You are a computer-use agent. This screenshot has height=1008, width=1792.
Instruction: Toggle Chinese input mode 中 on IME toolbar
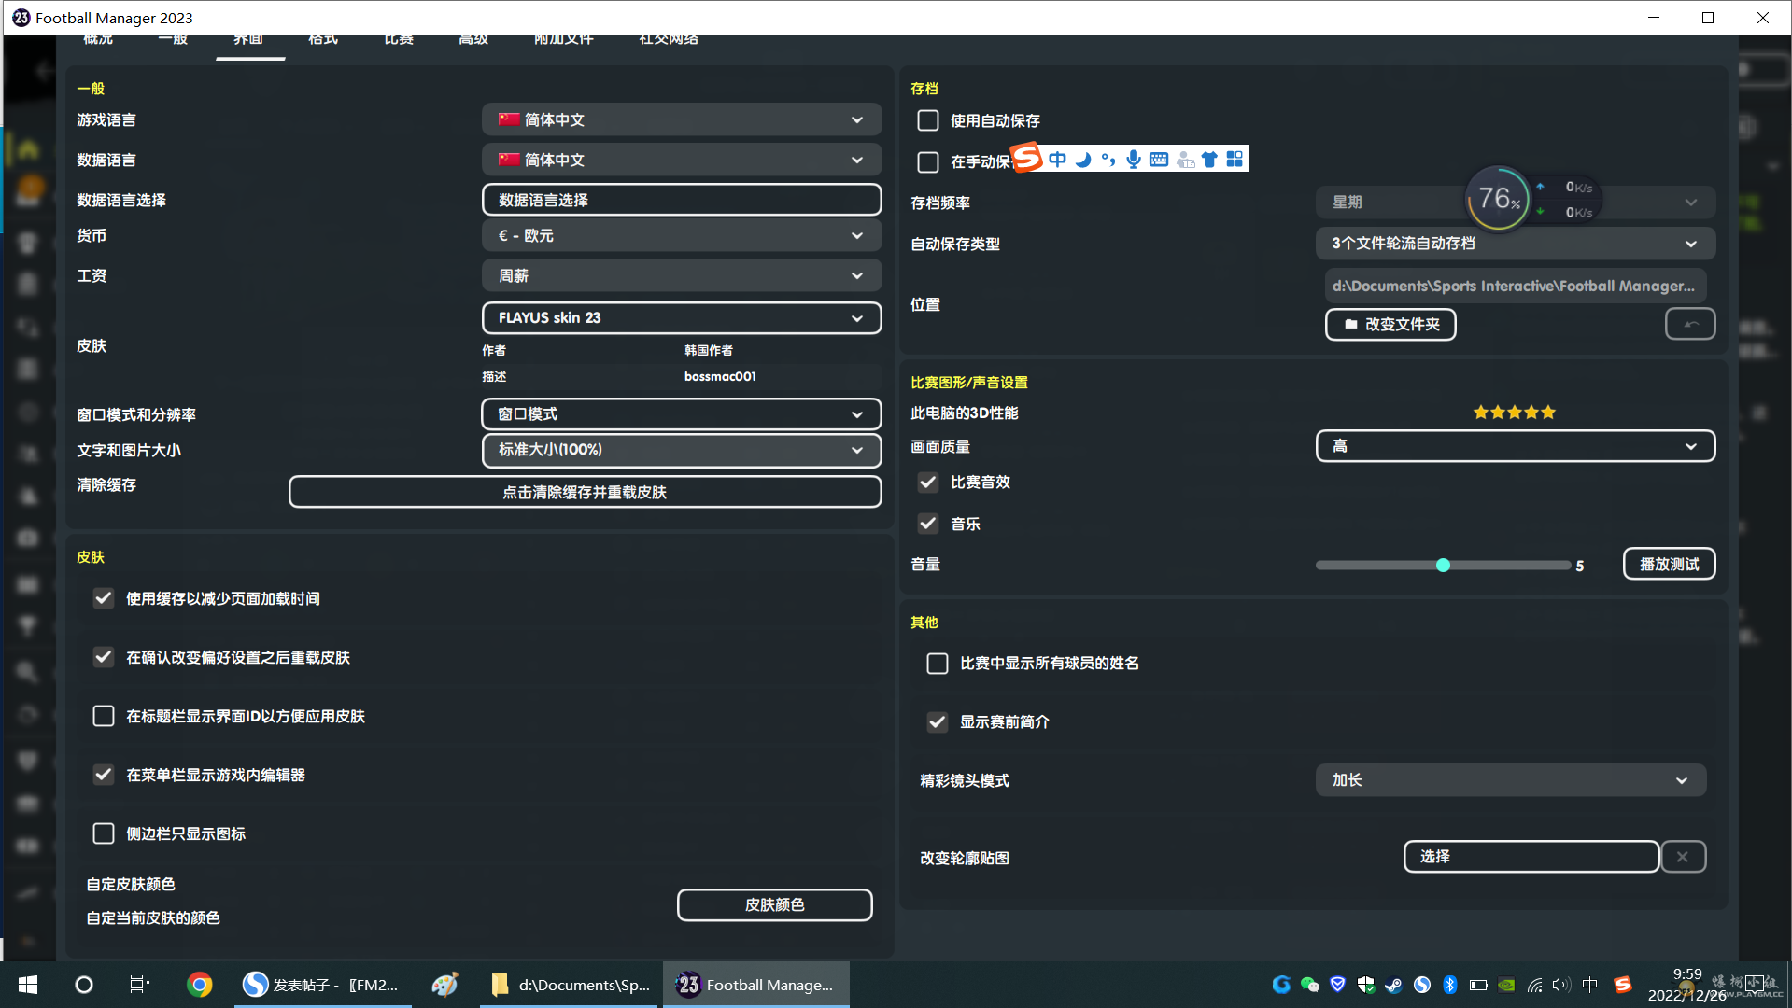coord(1057,160)
